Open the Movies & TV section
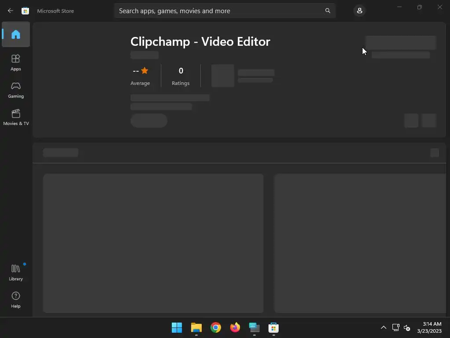 [x=16, y=117]
